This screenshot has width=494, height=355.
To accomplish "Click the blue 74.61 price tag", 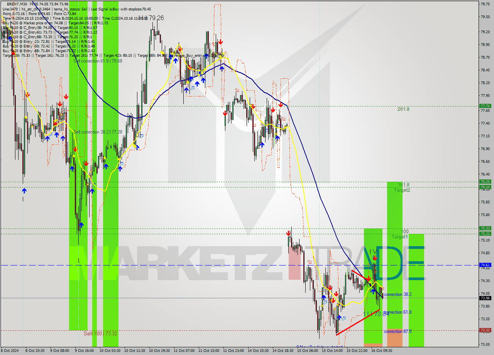I will point(485,265).
